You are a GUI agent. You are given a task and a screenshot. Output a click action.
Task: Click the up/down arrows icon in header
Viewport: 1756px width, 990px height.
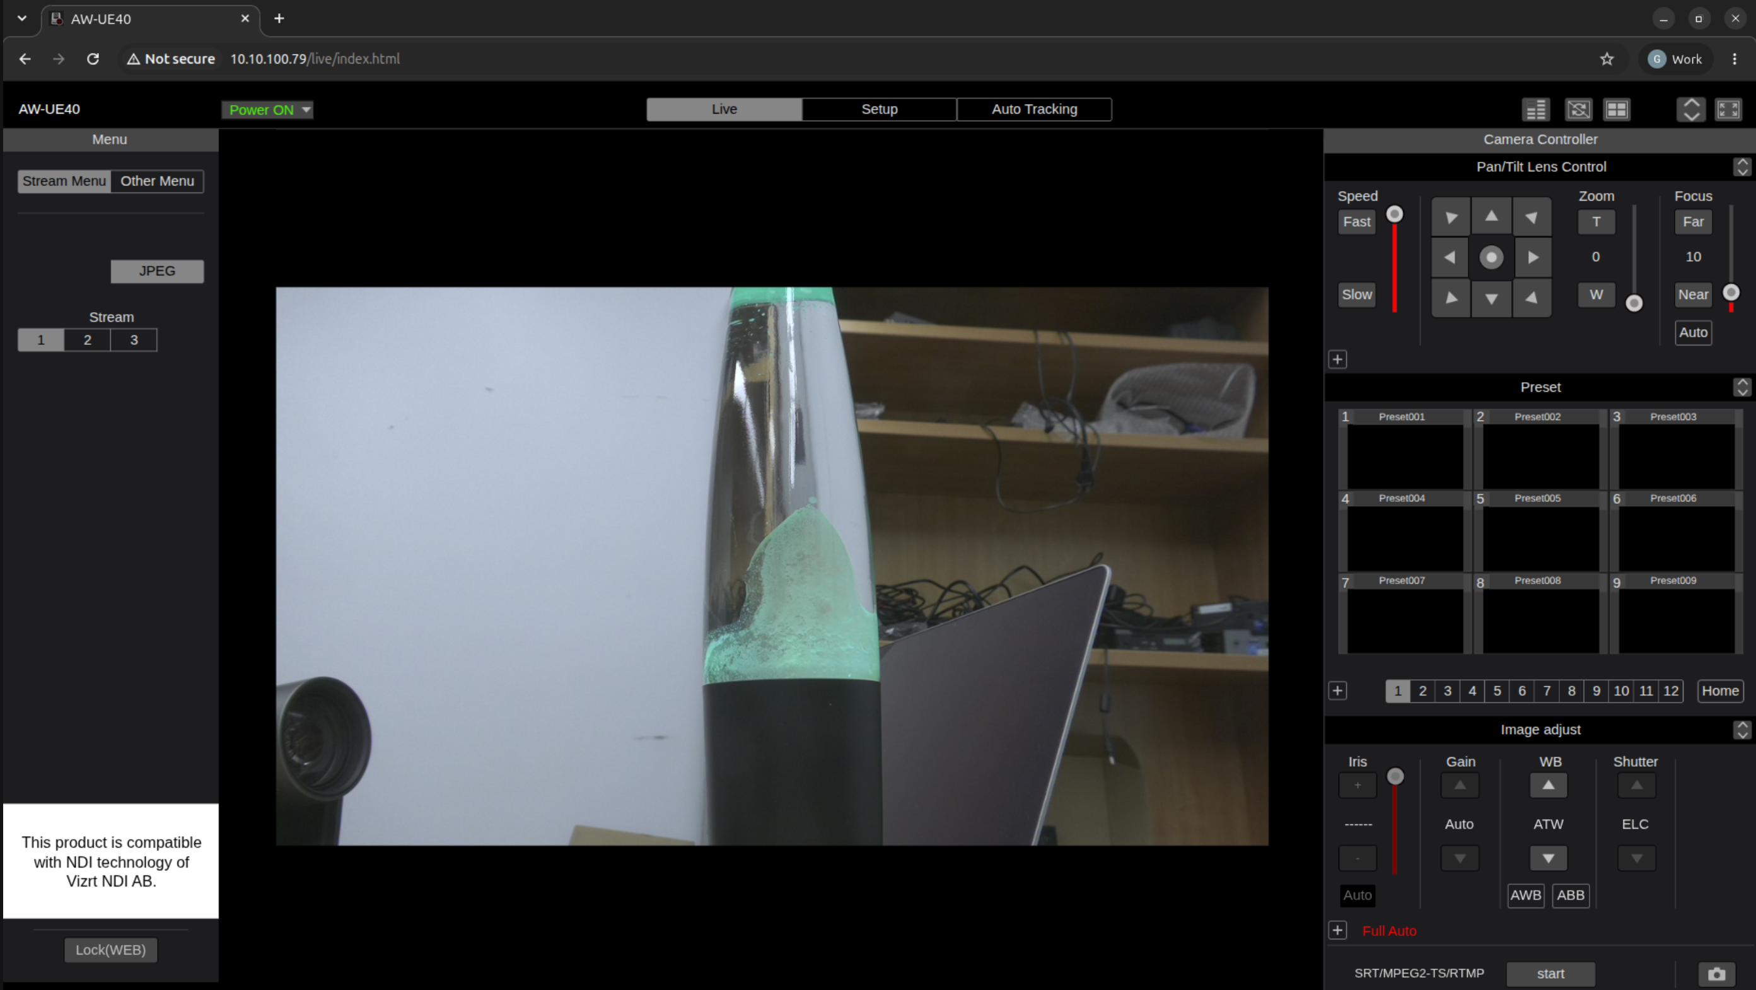pyautogui.click(x=1691, y=109)
